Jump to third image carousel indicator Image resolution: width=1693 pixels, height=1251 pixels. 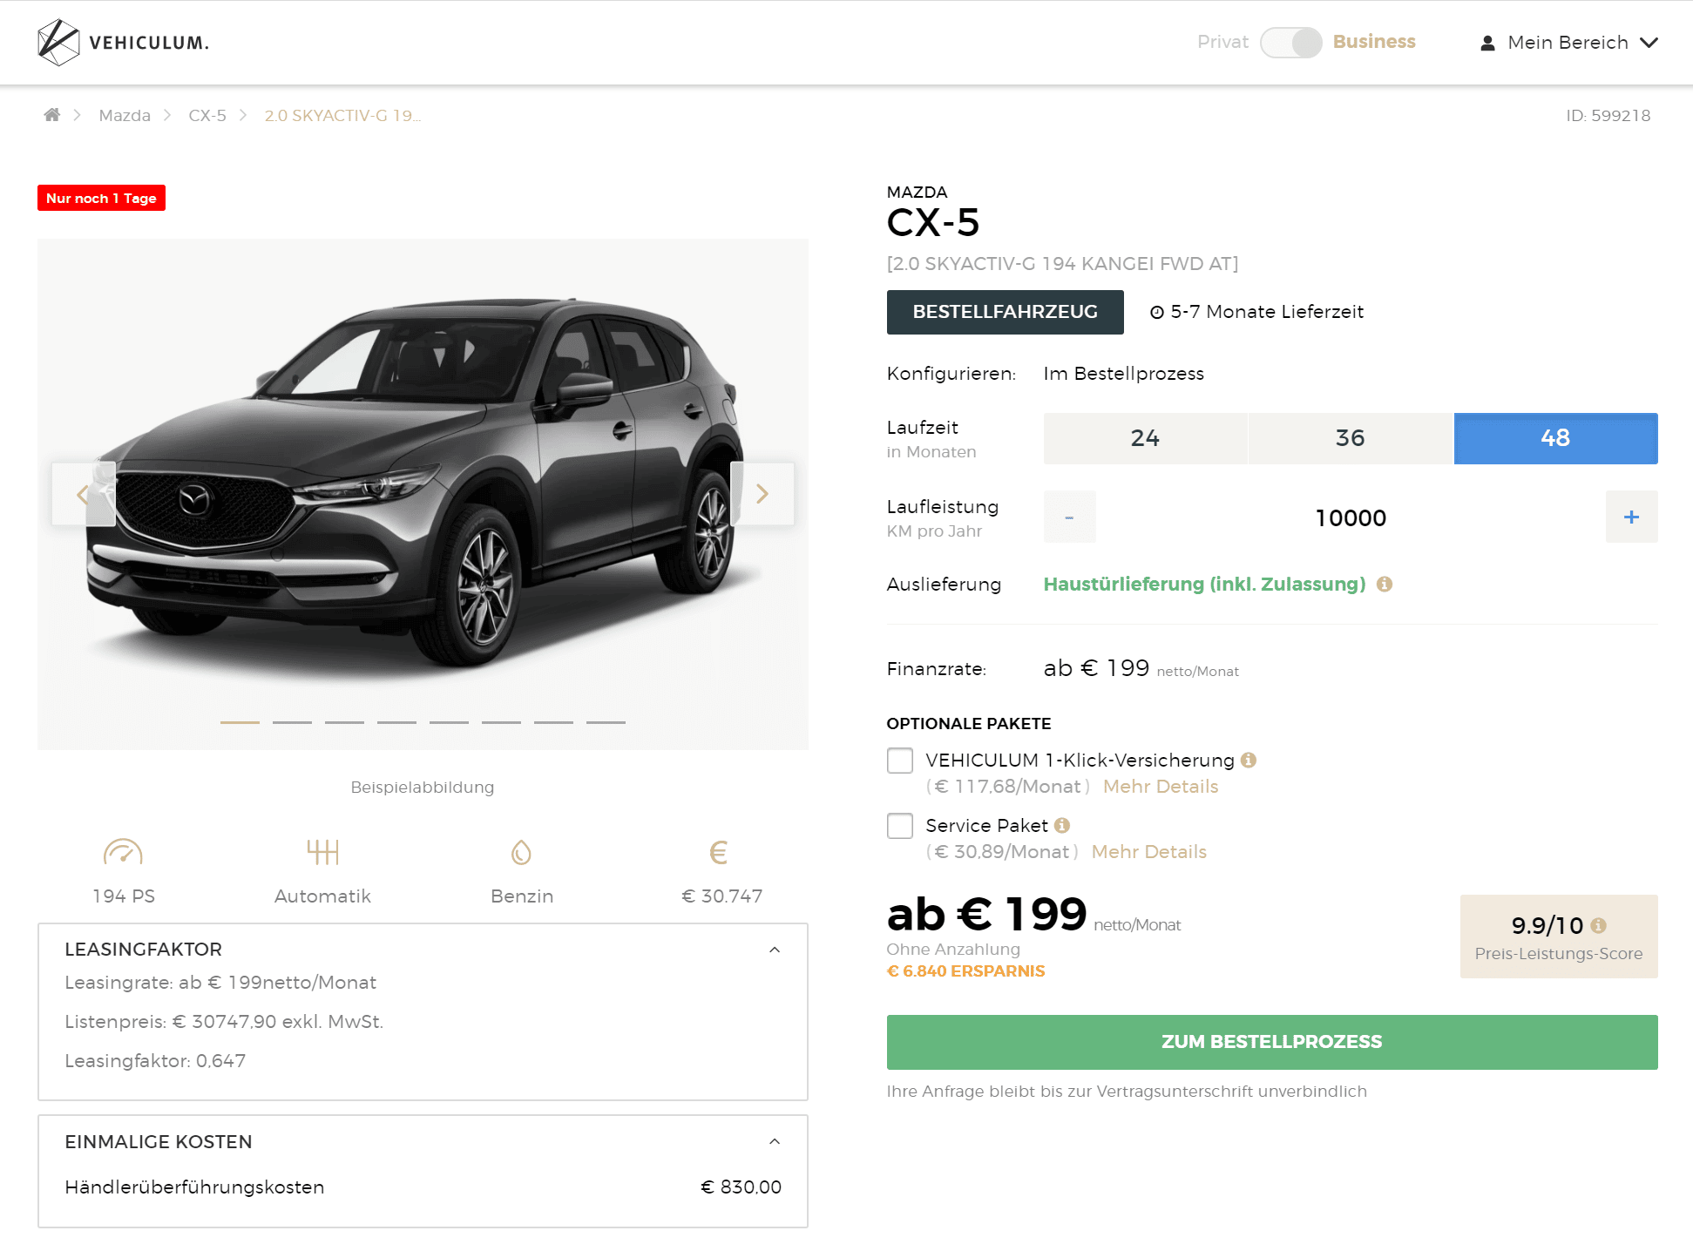[x=344, y=722]
